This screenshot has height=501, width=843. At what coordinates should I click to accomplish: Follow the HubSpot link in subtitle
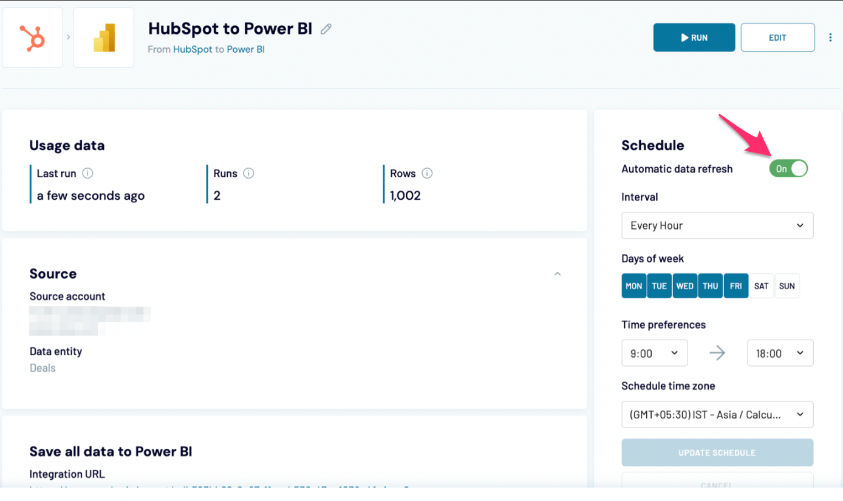193,49
